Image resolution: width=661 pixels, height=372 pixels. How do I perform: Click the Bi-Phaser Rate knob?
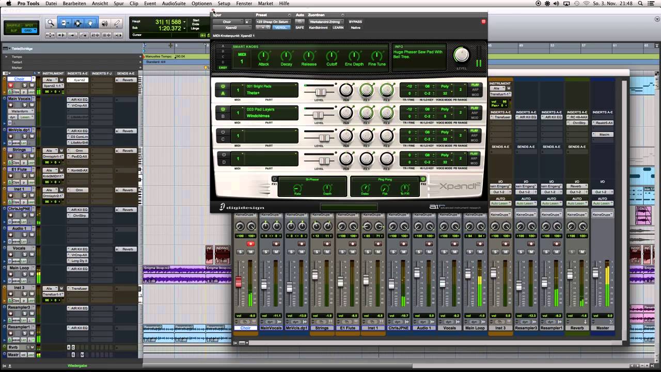click(x=297, y=188)
